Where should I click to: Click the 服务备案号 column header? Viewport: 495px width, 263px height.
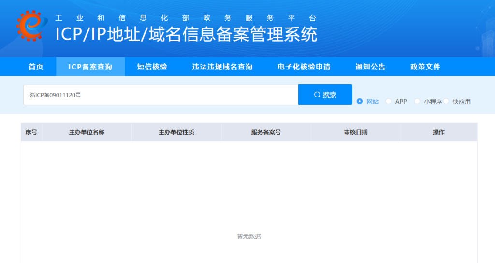point(266,132)
